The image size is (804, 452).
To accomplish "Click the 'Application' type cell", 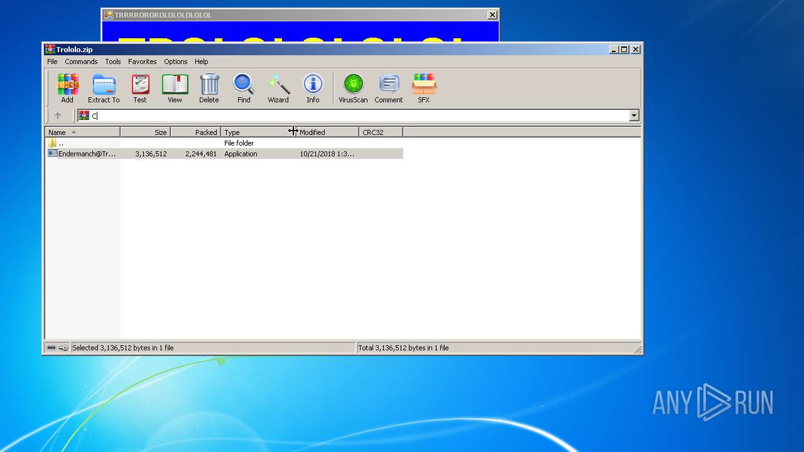I will 241,154.
